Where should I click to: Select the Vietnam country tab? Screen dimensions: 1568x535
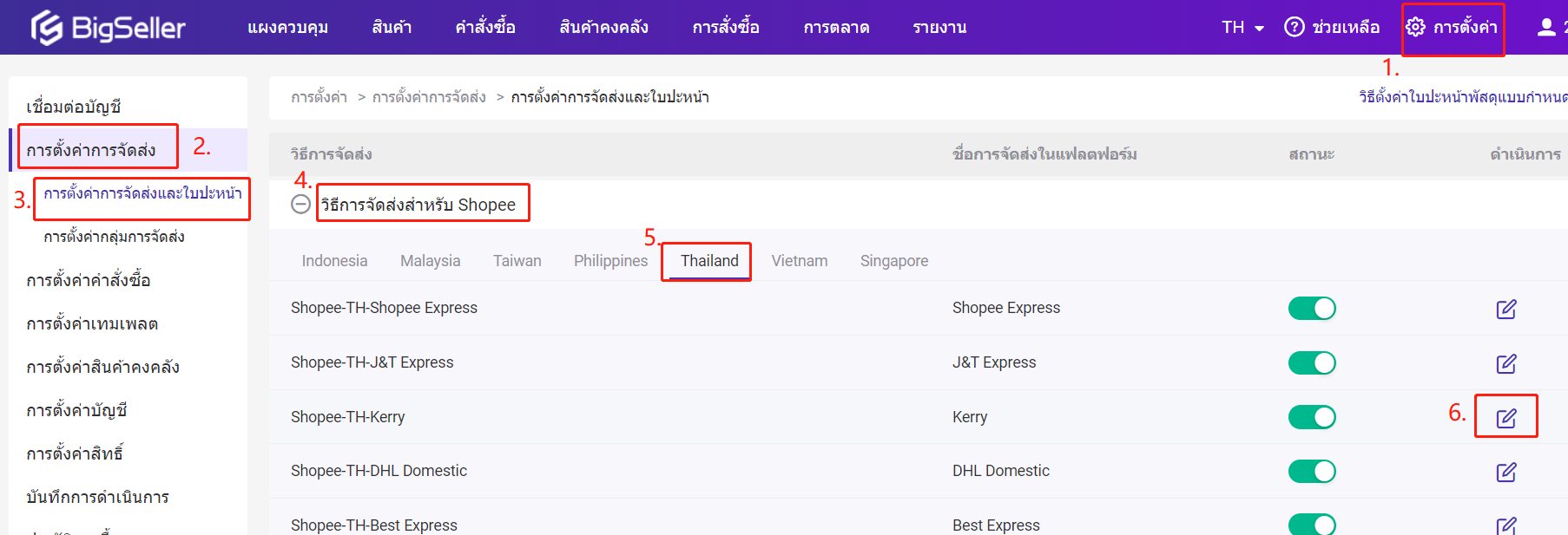[x=799, y=261]
